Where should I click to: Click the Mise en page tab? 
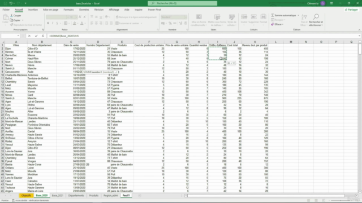pyautogui.click(x=50, y=10)
